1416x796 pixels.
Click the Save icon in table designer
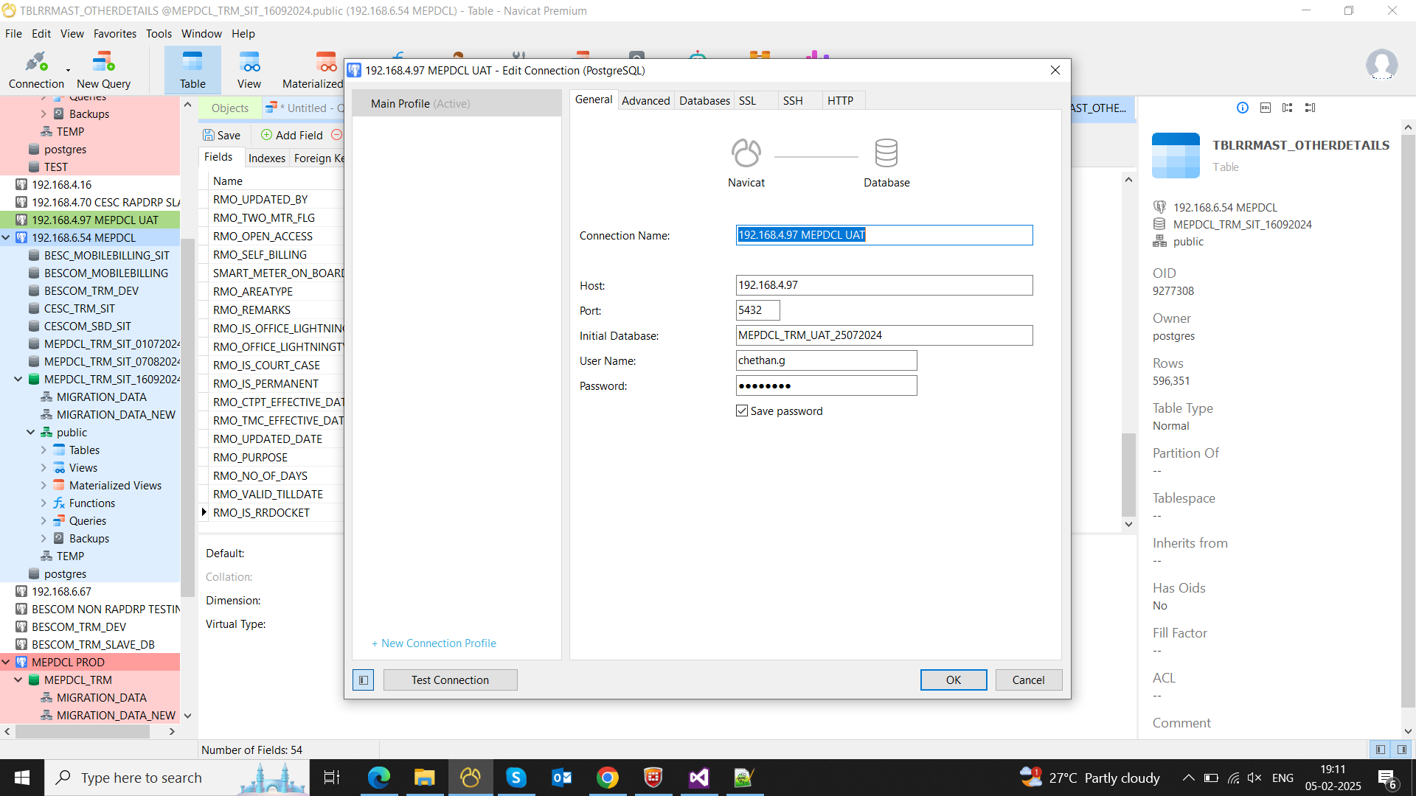tap(222, 135)
